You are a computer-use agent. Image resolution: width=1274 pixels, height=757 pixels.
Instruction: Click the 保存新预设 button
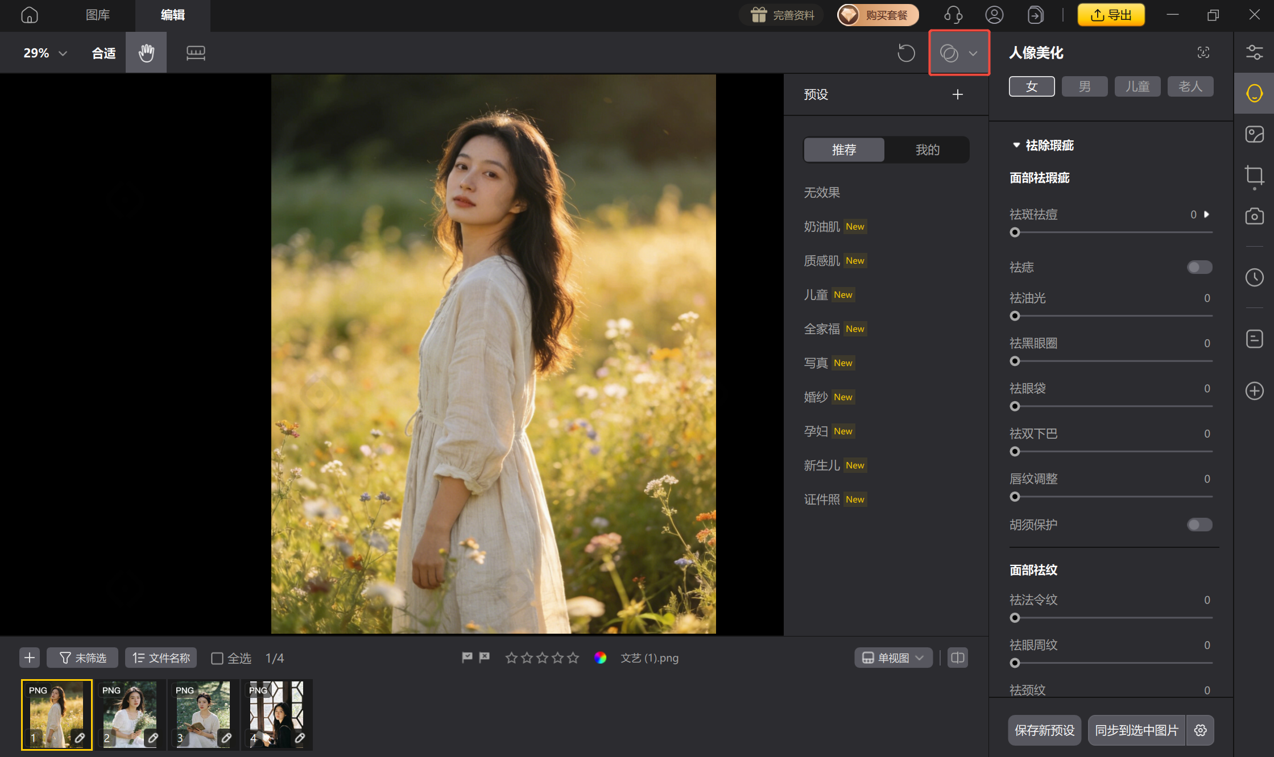coord(1044,730)
